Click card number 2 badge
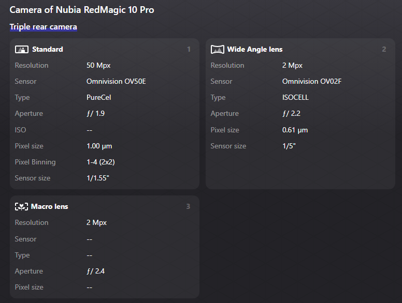 (x=384, y=50)
